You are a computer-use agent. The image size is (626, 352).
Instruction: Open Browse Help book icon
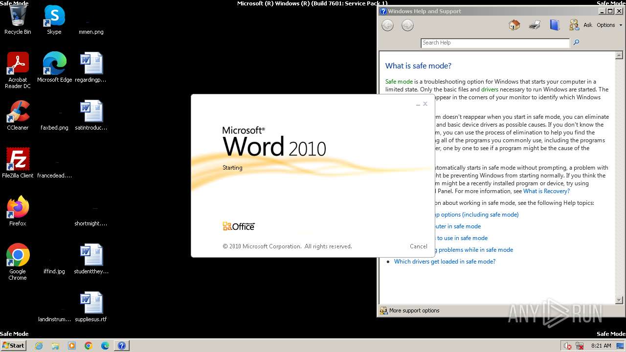554,25
